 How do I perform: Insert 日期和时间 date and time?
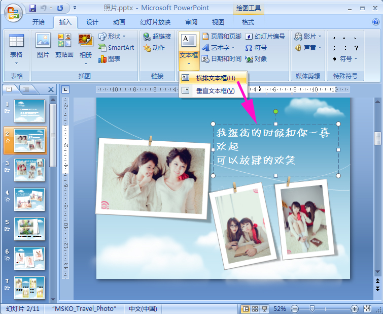point(222,59)
